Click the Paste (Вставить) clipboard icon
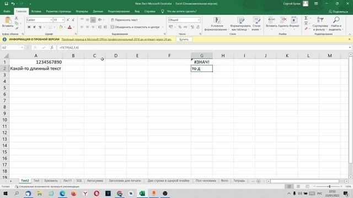This screenshot has height=198, width=353. [8, 20]
